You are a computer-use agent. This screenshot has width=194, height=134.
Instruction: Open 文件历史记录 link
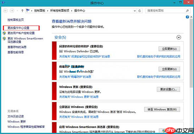pyautogui.click(x=16, y=117)
